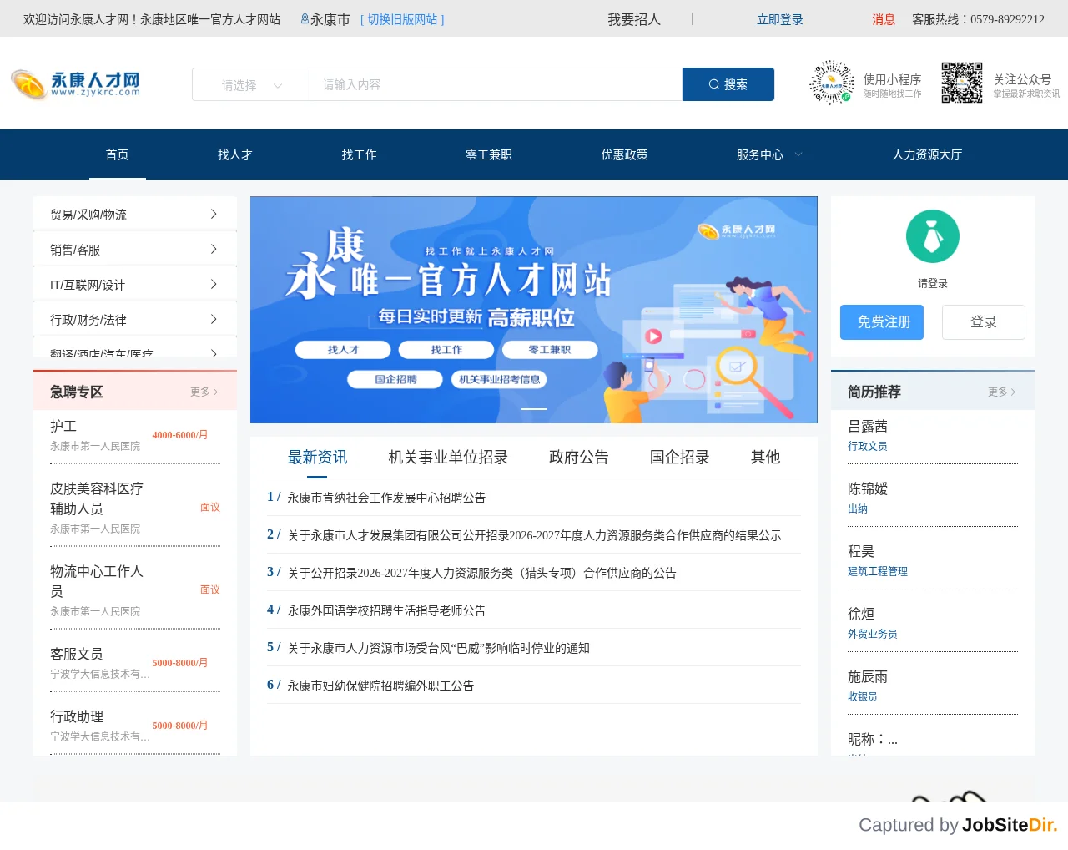This screenshot has width=1068, height=850.
Task: Open the 零工兼职 nav item
Action: coord(489,154)
